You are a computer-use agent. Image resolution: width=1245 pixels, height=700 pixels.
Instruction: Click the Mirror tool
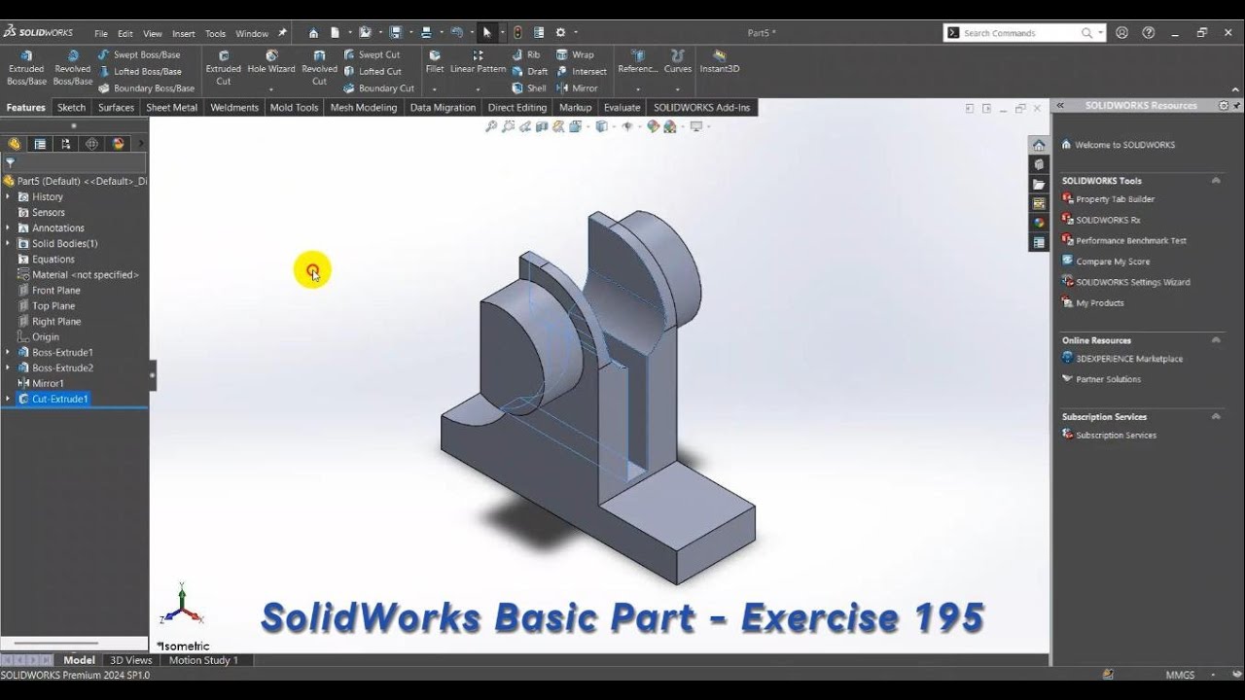pos(577,87)
